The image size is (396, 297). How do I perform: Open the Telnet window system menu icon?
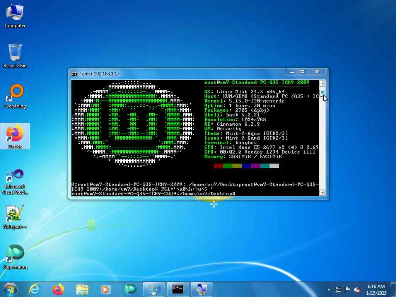coord(74,74)
